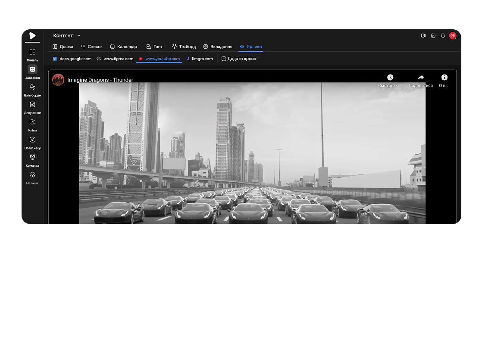
Task: Expand the Контент title dropdown
Action: pyautogui.click(x=79, y=35)
